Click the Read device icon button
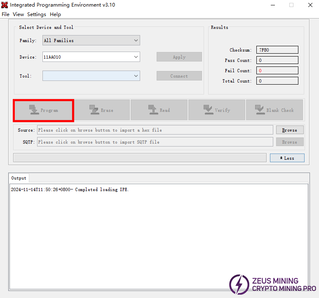This screenshot has width=319, height=298. tap(159, 110)
